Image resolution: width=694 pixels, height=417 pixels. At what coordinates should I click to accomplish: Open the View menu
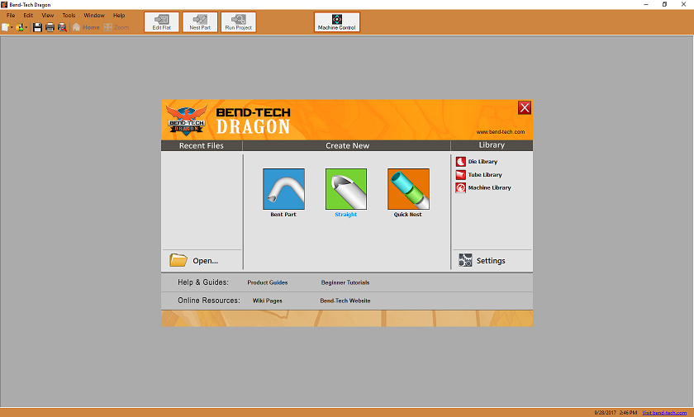(47, 16)
